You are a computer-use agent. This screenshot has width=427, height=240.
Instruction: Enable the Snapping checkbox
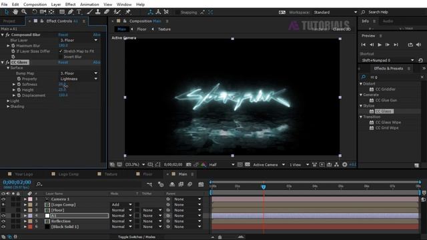(177, 12)
